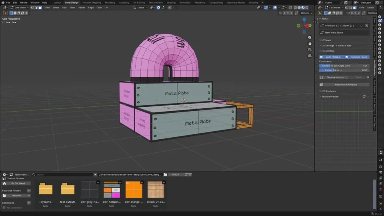Screen dimensions: 384x216
Task: Toggle the eye icon beside Choose Hotspot
Action: (368, 77)
